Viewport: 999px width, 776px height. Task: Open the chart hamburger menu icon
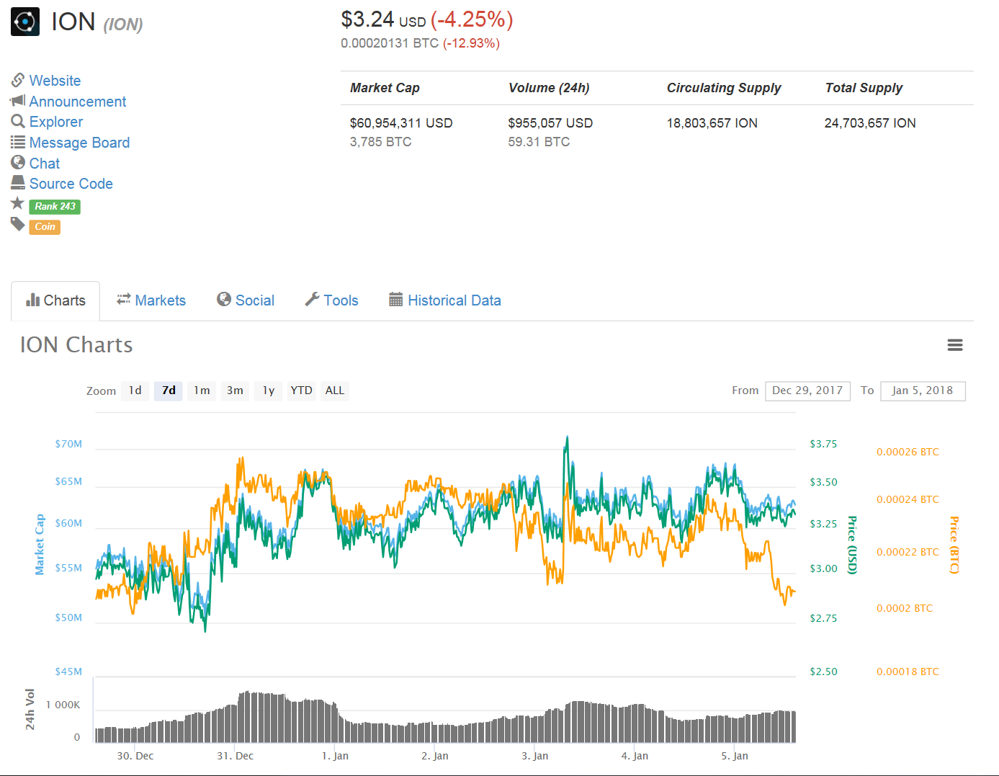(x=955, y=345)
